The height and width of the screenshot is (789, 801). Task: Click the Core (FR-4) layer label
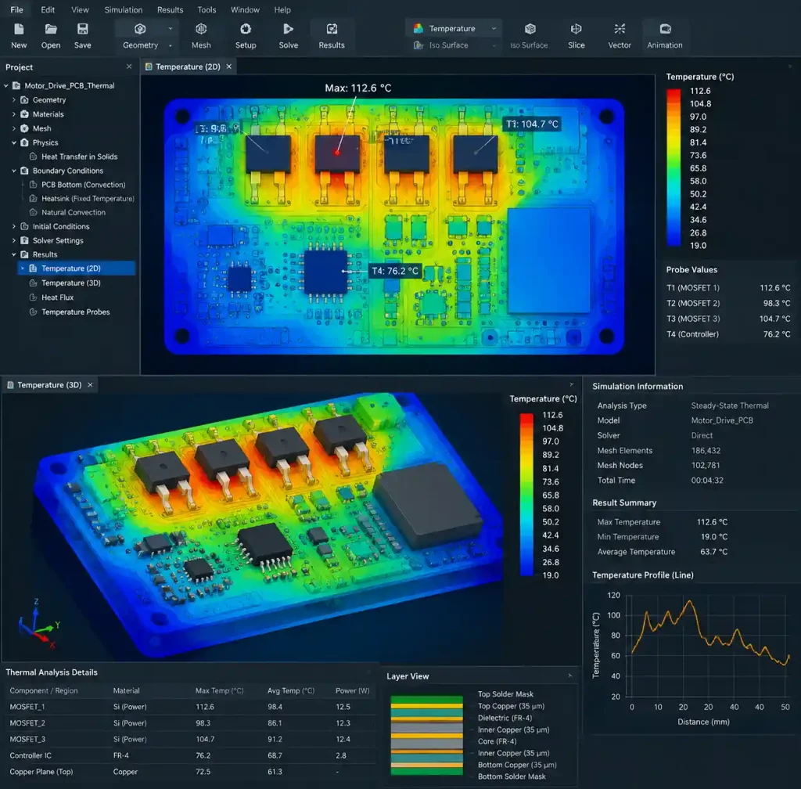click(497, 741)
